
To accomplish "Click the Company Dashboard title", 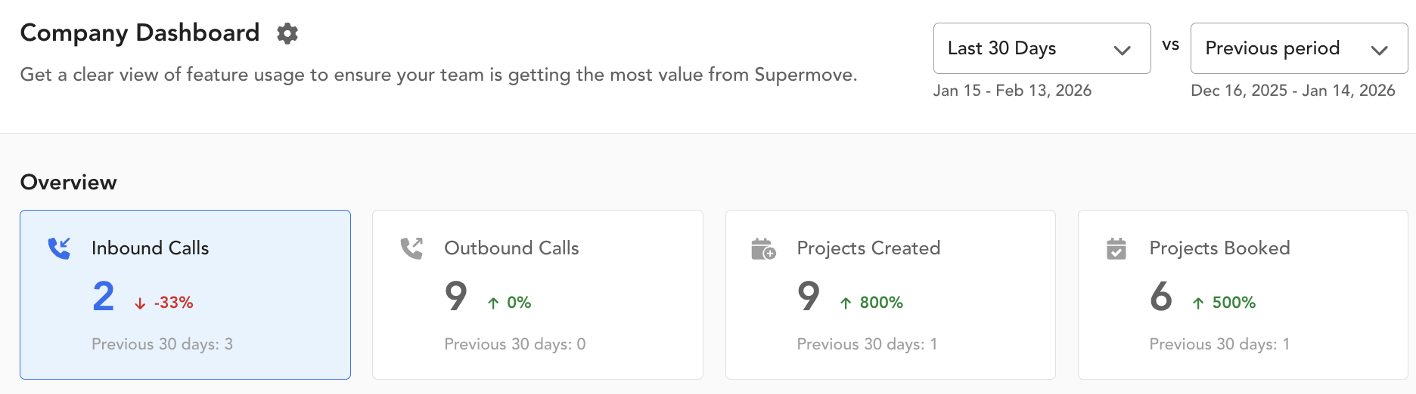I will pos(140,33).
